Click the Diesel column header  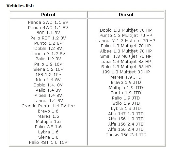coord(126,14)
